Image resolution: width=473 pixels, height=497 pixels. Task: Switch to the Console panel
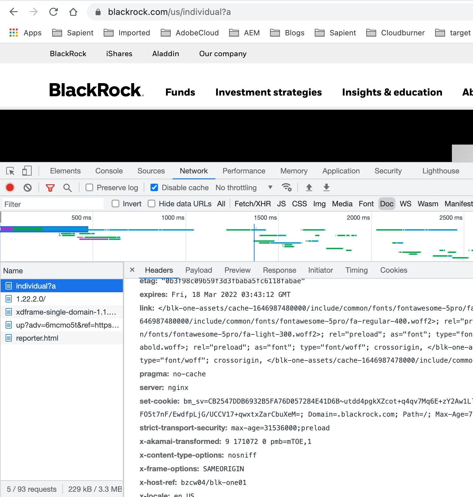tap(109, 171)
